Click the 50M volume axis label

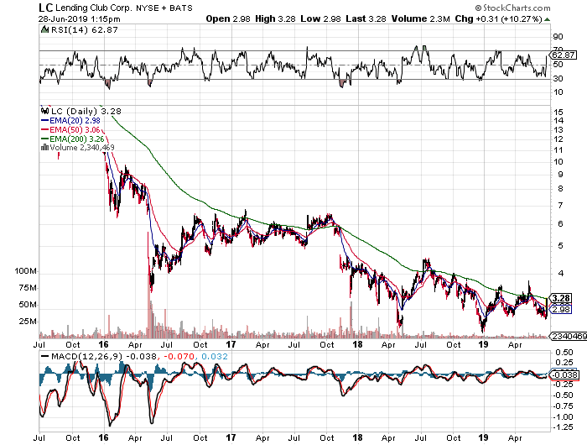(28, 305)
